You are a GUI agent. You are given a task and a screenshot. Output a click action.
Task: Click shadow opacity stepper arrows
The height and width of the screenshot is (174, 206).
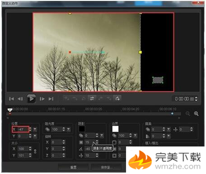(97, 136)
